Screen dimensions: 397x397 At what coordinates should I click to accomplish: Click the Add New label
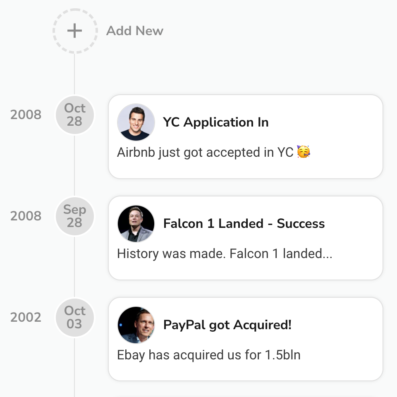click(135, 31)
